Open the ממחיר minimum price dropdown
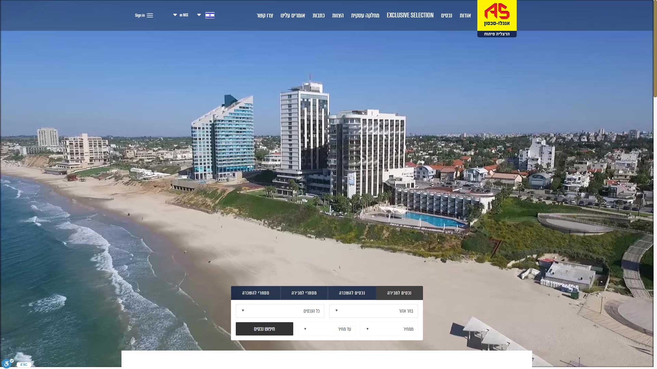The image size is (657, 369). pos(389,329)
